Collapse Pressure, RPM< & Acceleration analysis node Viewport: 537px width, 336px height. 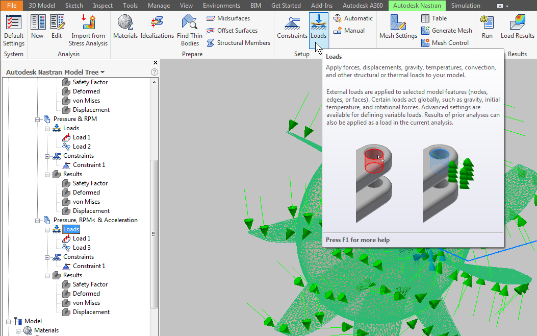[37, 221]
